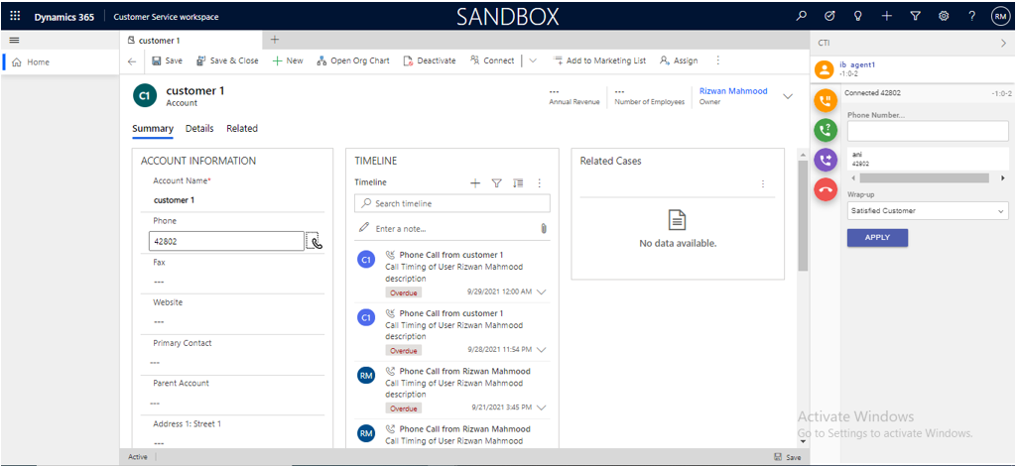Click the Search timeline box

[x=452, y=203]
